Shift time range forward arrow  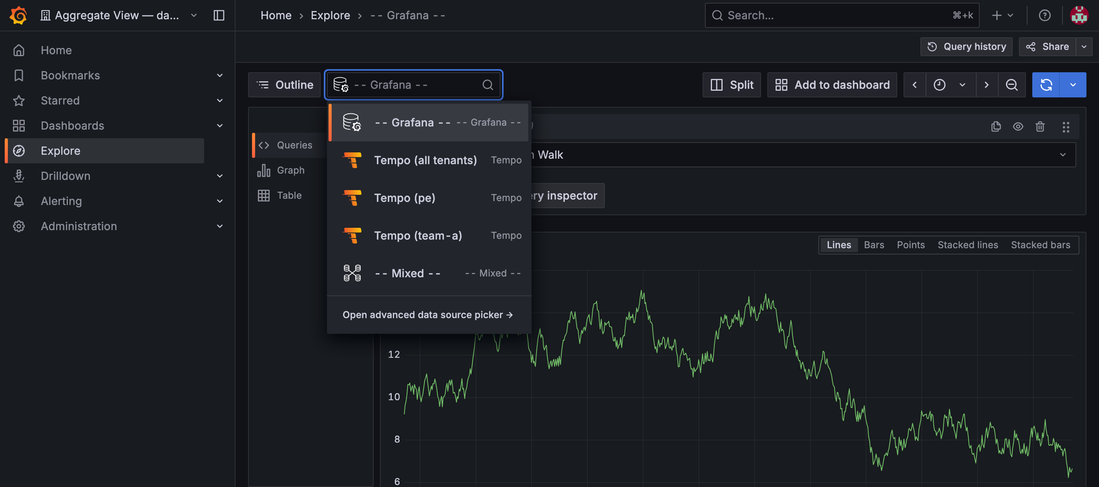click(x=986, y=85)
